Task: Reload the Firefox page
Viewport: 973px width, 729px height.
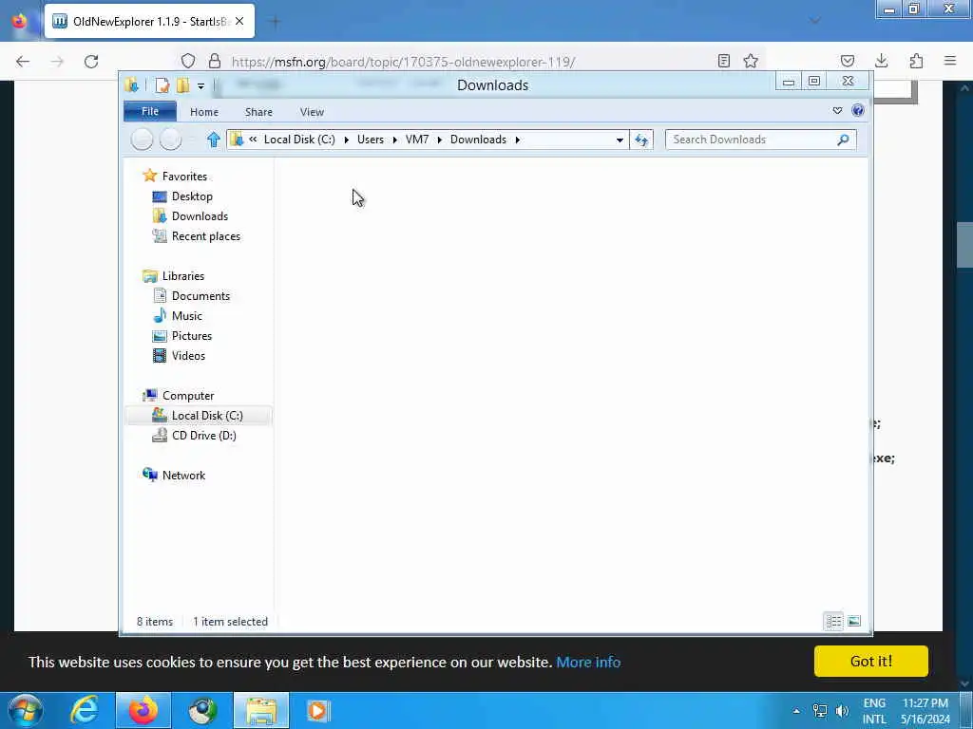Action: click(x=91, y=62)
